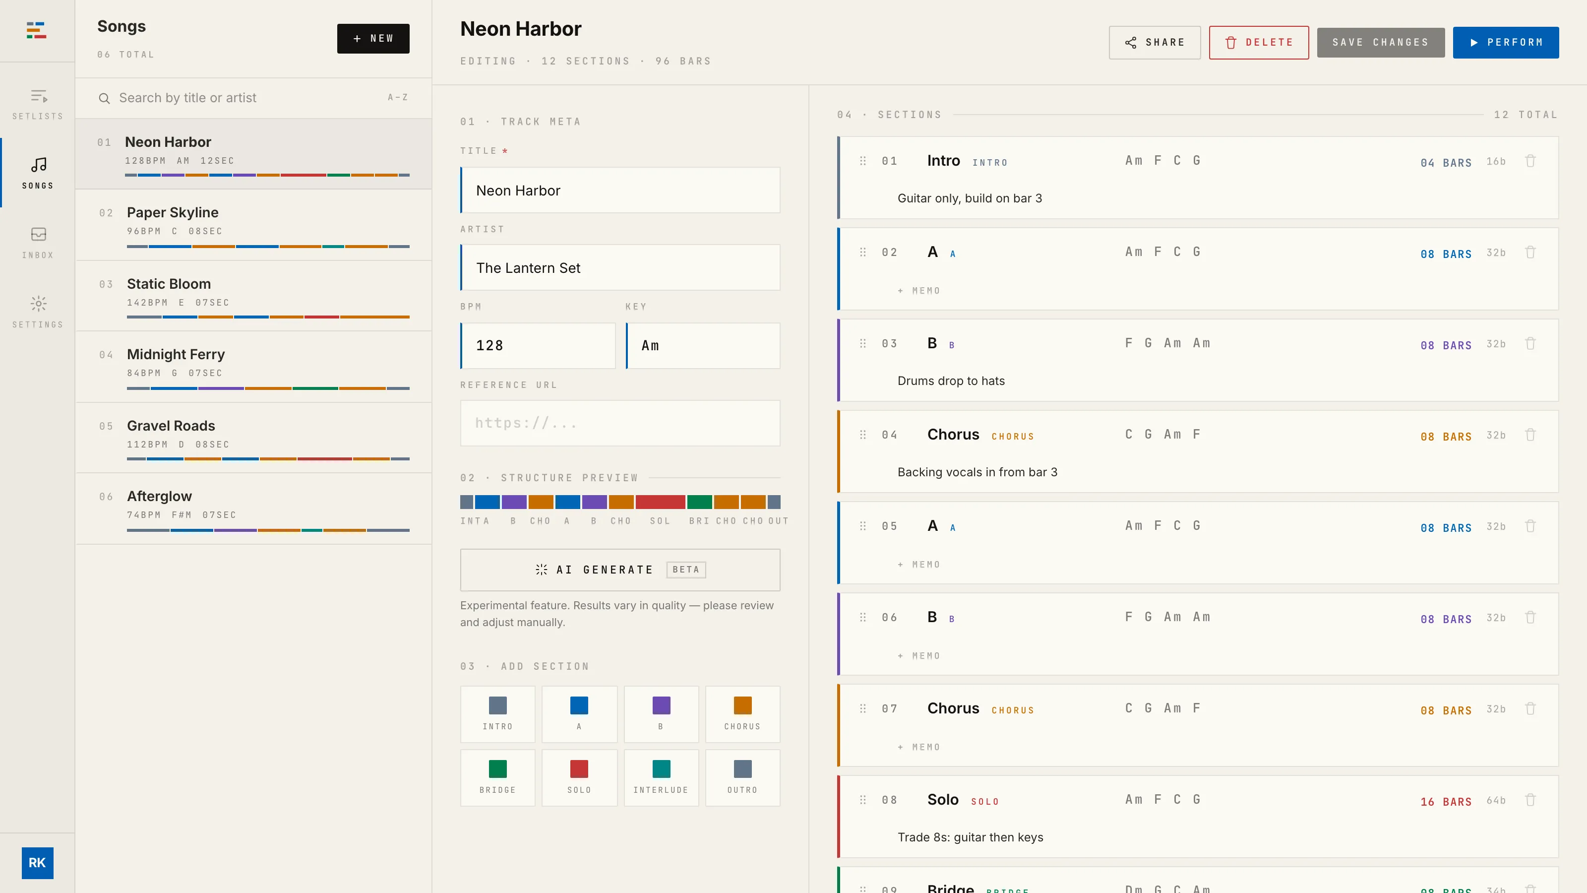Add a Solo section swatch
Image resolution: width=1587 pixels, height=893 pixels.
click(x=579, y=778)
